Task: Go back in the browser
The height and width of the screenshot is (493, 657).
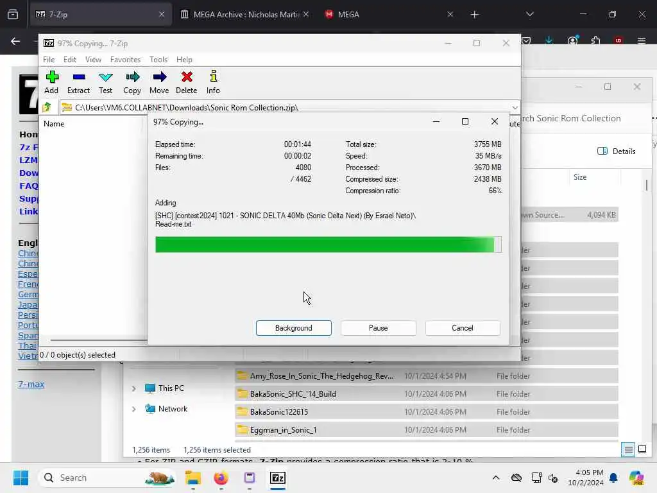Action: click(15, 41)
